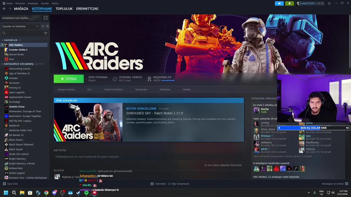Screen dimensions: 351x197
Task: Click the activity comment input field
Action: [x=148, y=157]
